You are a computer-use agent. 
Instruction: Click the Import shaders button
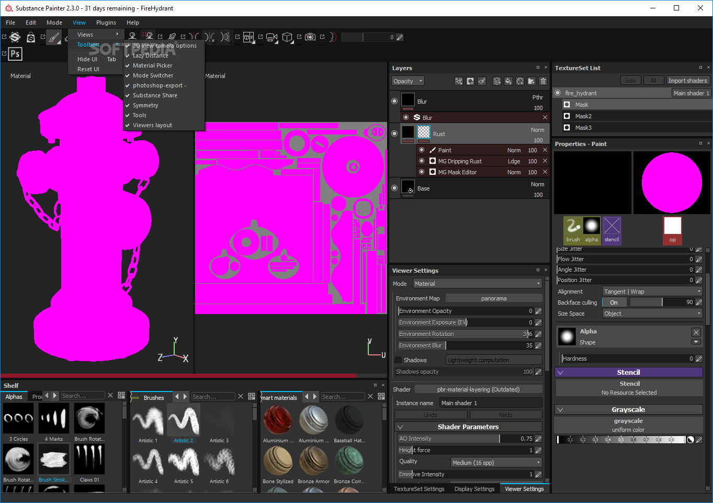coord(688,81)
